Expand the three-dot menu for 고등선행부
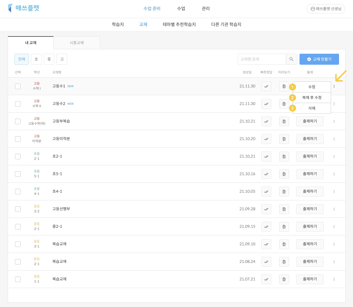Viewport: 353px width, 307px height. (334, 209)
